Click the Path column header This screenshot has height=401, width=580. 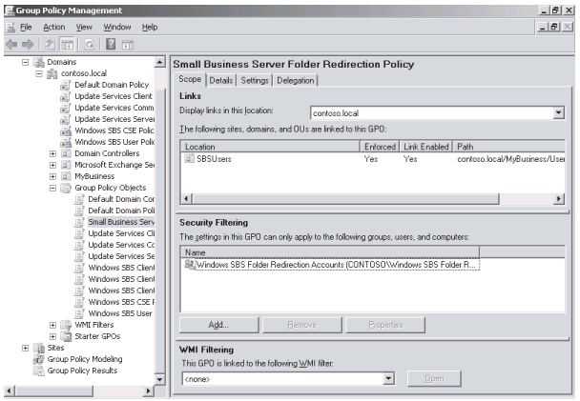tap(509, 147)
